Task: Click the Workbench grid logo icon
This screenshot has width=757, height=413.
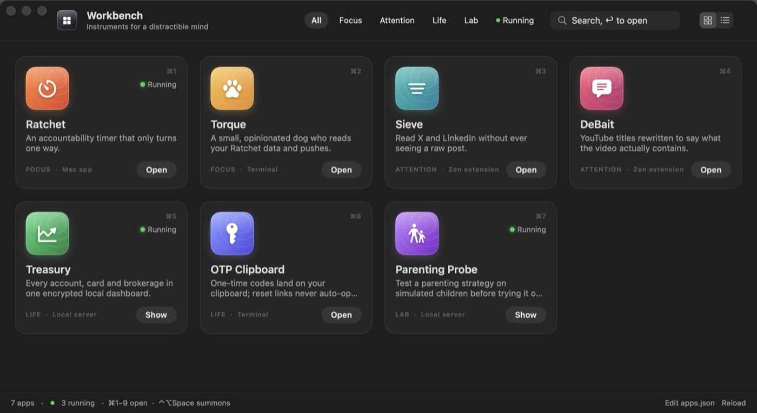Action: (67, 21)
